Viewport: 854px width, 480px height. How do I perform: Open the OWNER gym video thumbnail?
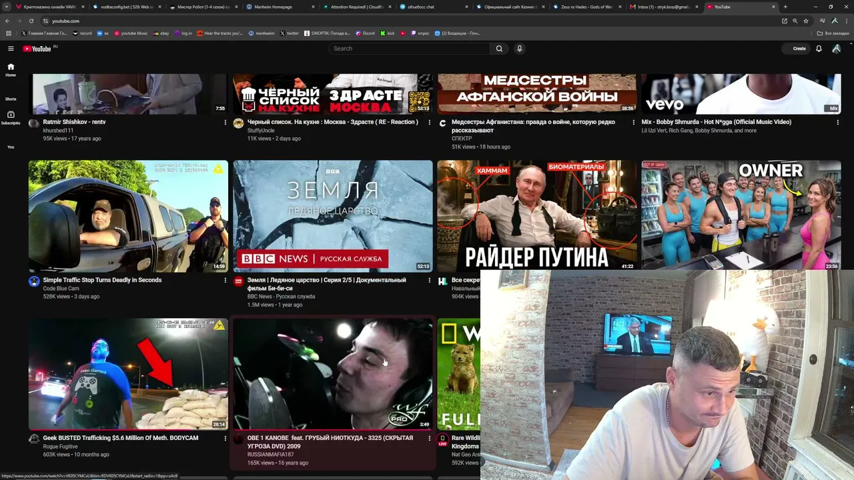click(x=741, y=216)
